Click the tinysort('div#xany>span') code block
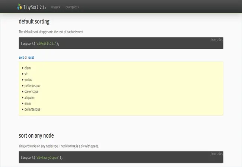The height and width of the screenshot is (167, 242). [x=121, y=157]
